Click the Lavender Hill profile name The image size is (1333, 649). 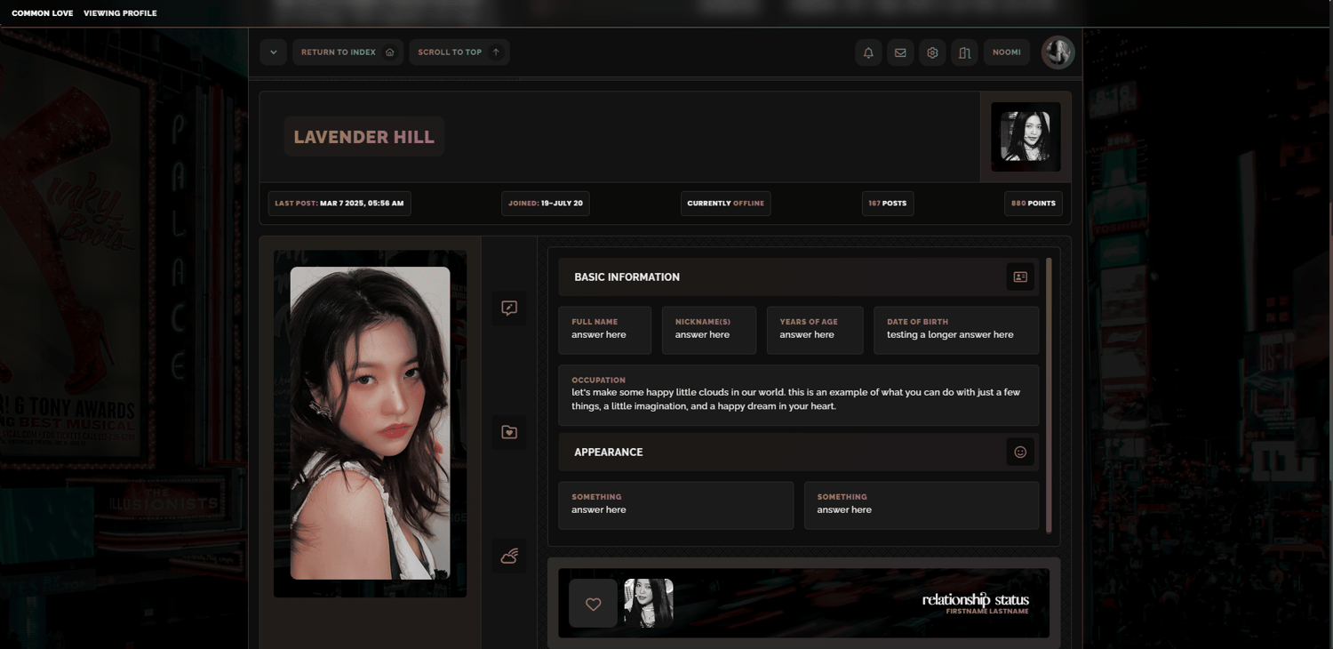364,137
